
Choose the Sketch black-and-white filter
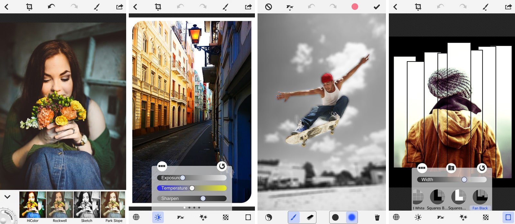tap(87, 207)
